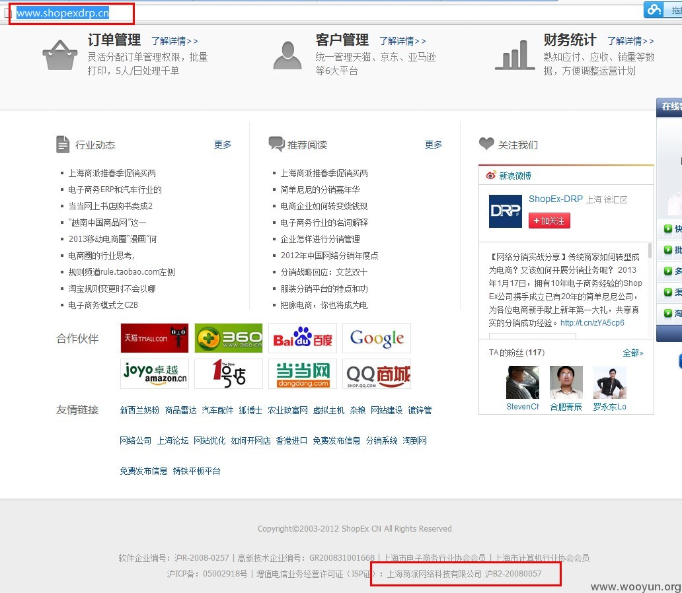The image size is (682, 593).
Task: Click 全部» link beside TA的粉丝
Action: tap(632, 353)
